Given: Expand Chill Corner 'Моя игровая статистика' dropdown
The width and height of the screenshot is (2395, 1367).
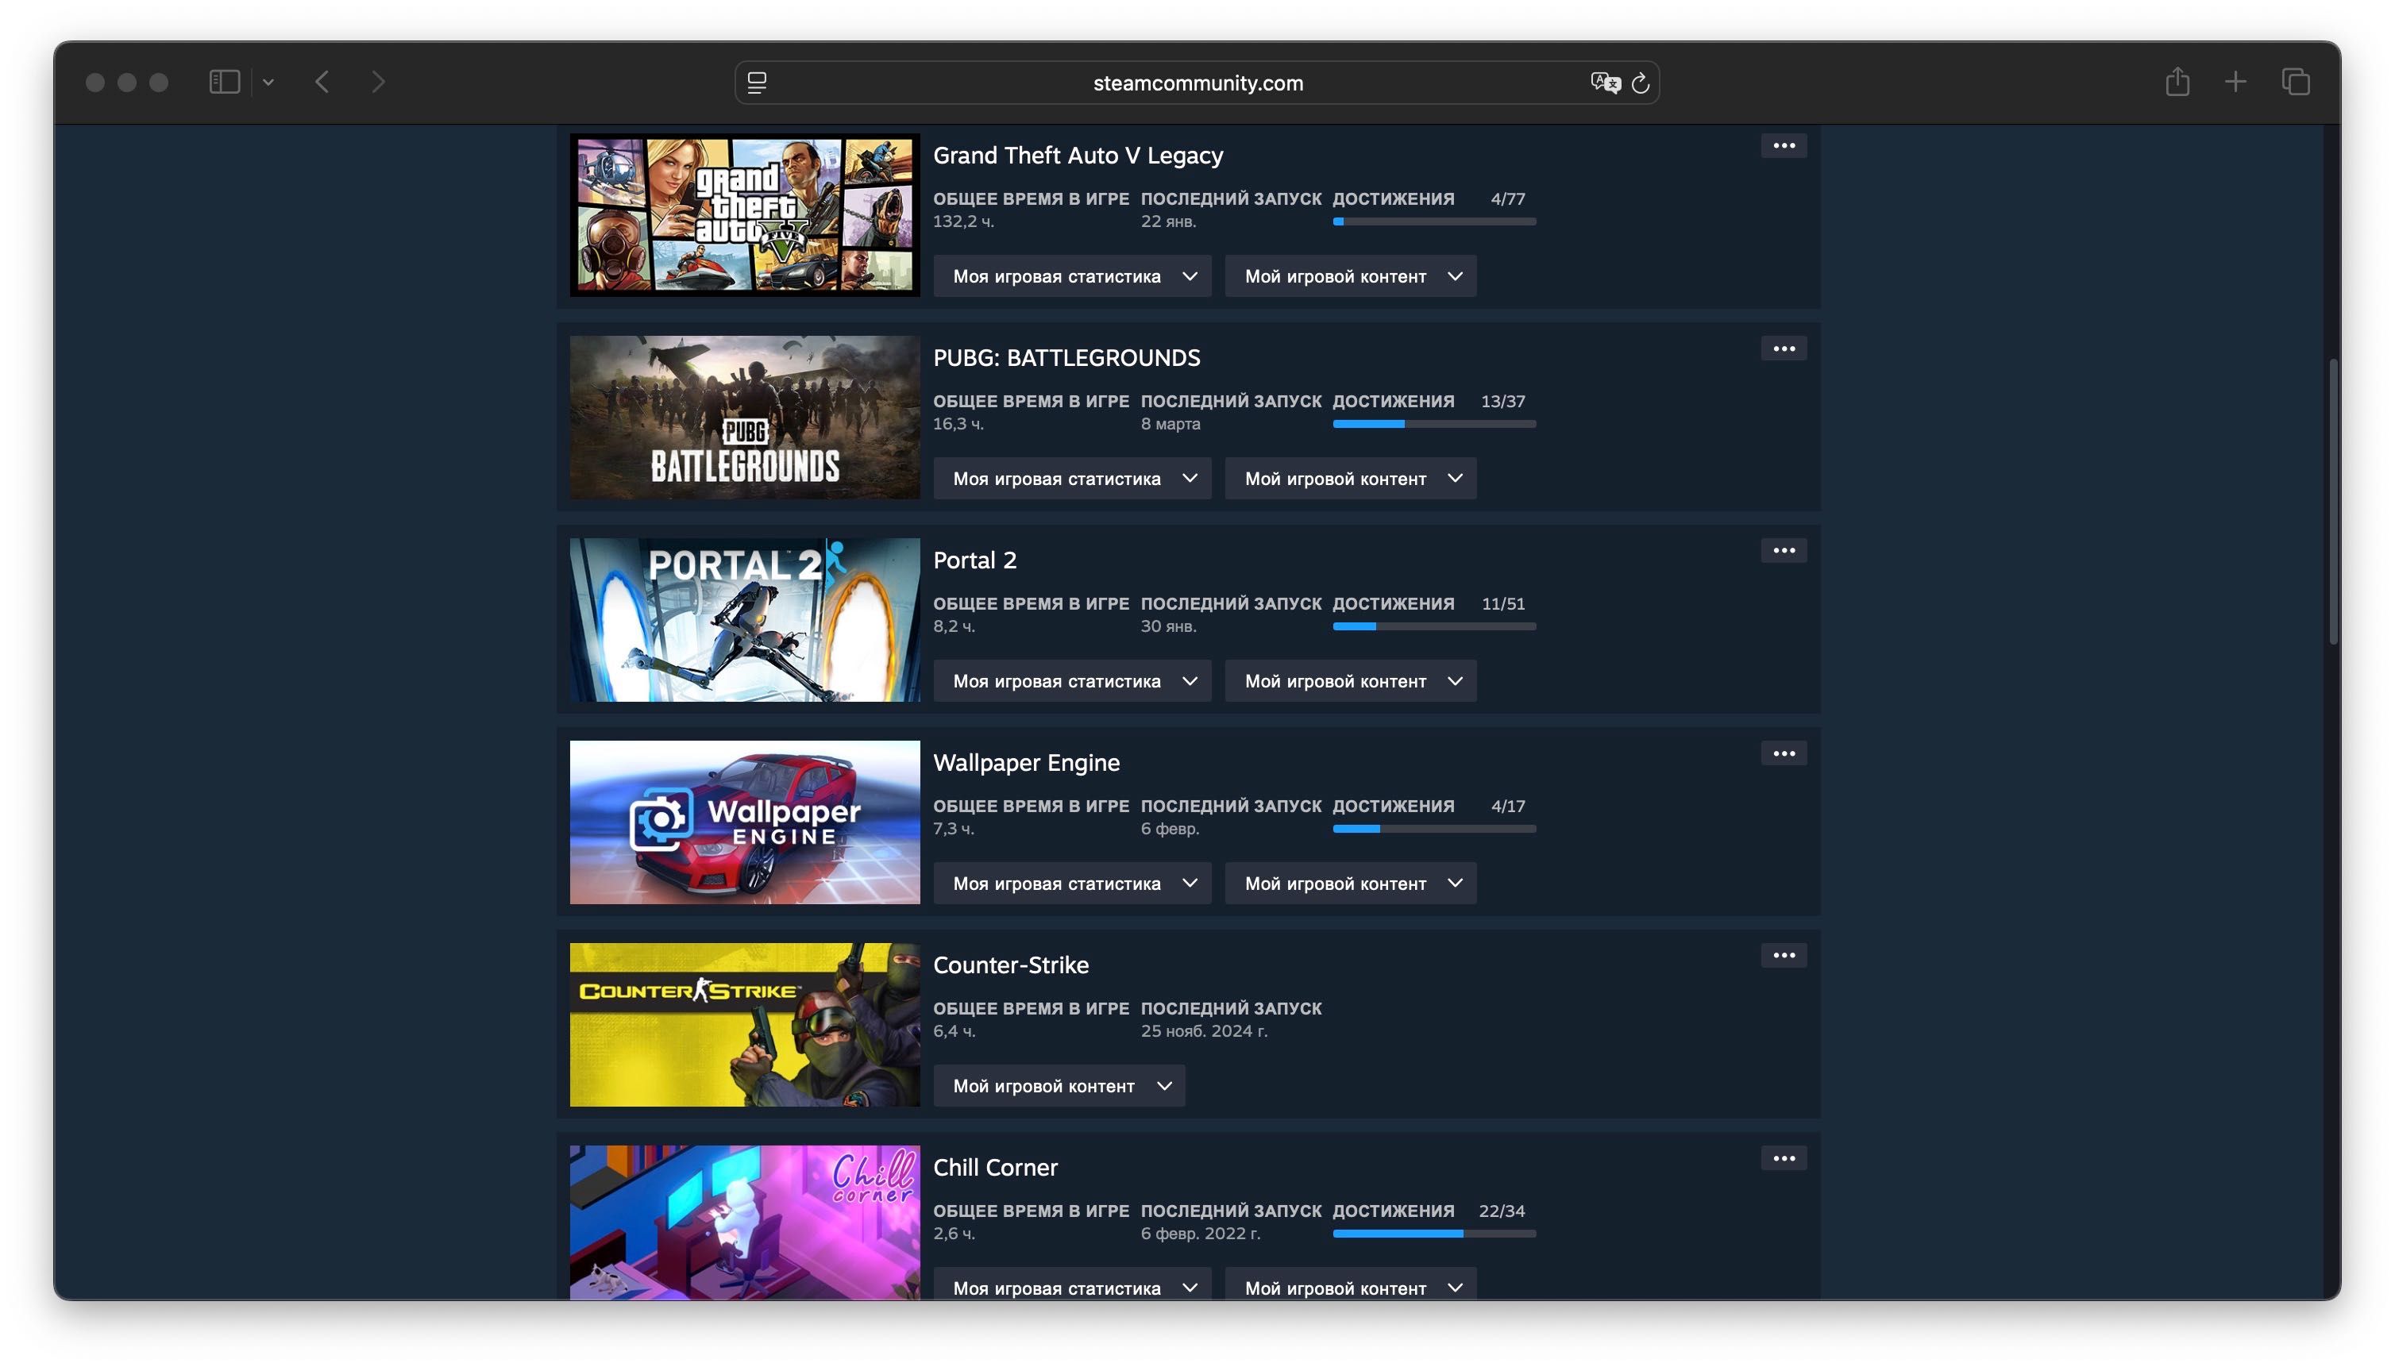Looking at the screenshot, I should (1072, 1284).
